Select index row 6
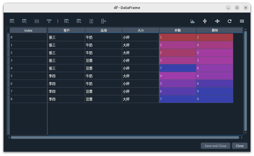Viewport: 254px width, 156px height. tap(28, 84)
